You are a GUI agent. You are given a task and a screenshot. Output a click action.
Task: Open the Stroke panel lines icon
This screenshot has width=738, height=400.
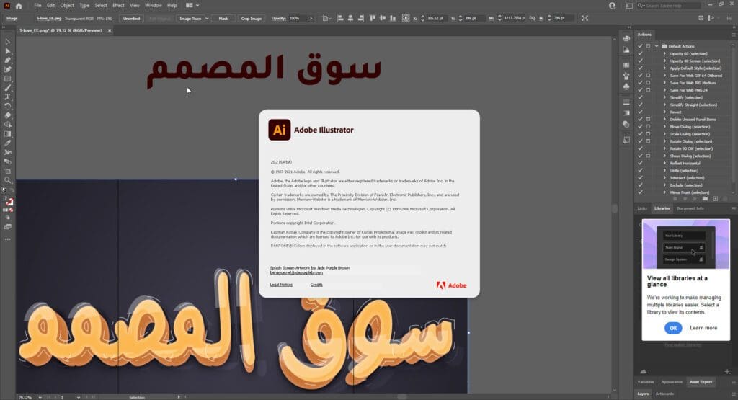click(x=626, y=102)
